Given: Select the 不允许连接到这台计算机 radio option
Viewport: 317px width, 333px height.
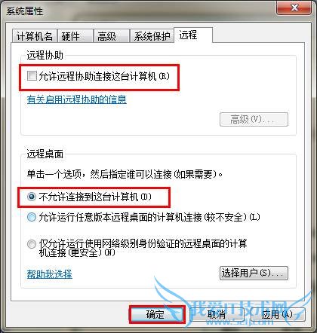Looking at the screenshot, I should (x=32, y=197).
